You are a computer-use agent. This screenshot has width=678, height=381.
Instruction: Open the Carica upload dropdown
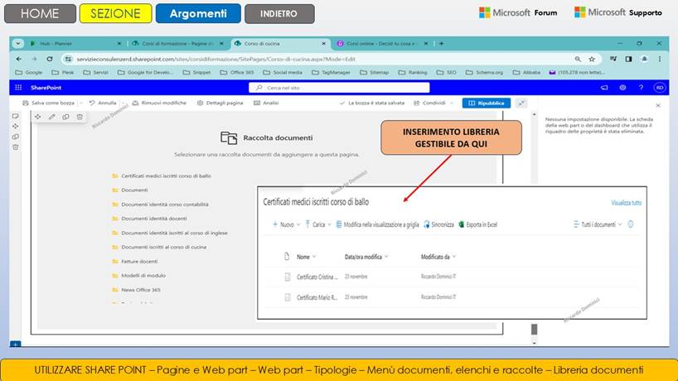(x=317, y=224)
